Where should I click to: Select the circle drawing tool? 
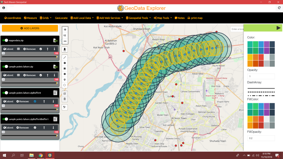pos(65,74)
